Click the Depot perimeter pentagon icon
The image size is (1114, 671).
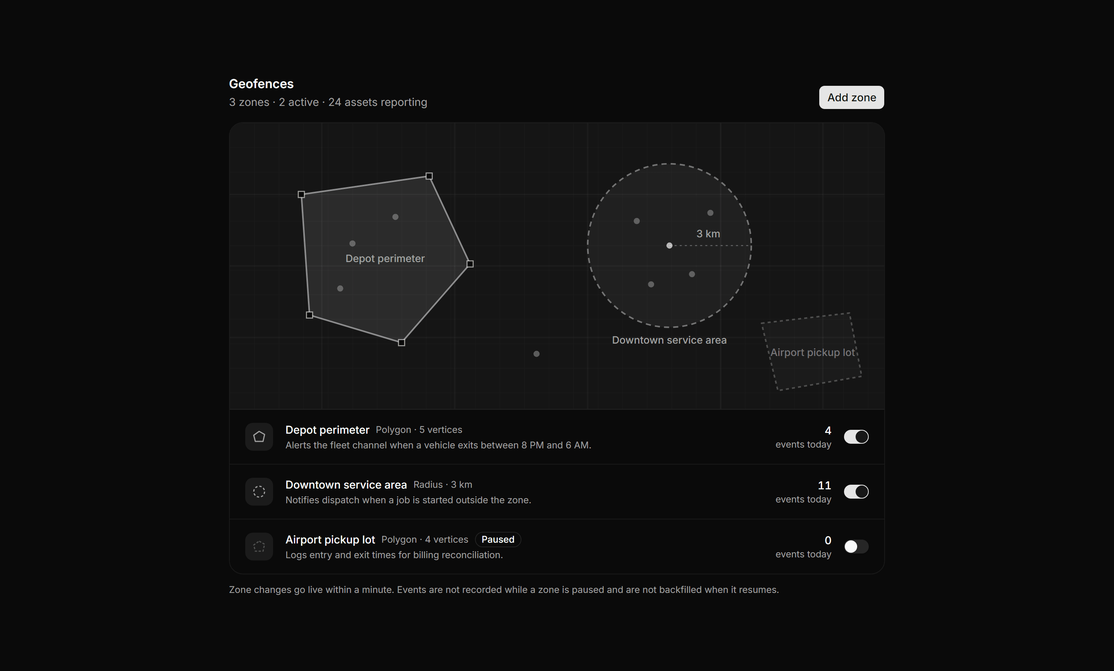[259, 436]
